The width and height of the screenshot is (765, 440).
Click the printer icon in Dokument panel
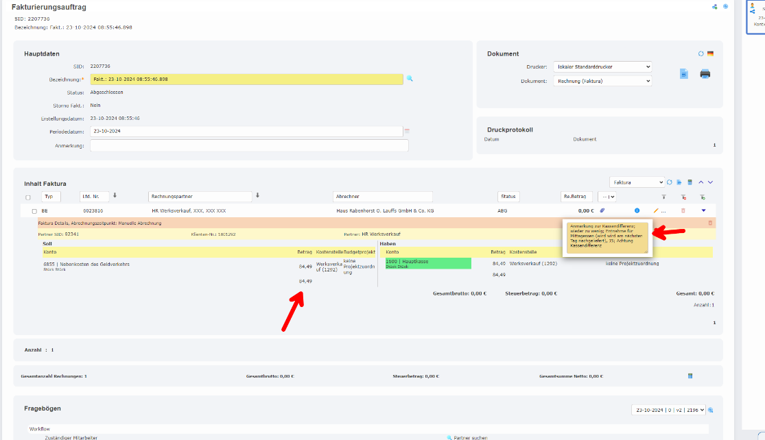tap(705, 74)
